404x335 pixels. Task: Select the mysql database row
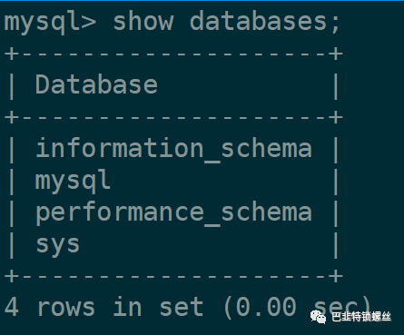coord(173,181)
